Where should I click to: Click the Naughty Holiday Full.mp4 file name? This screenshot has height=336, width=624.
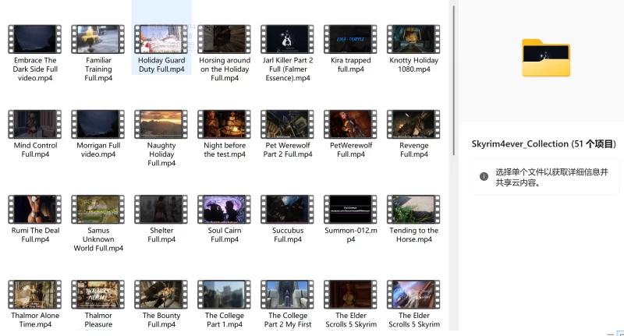tap(161, 154)
